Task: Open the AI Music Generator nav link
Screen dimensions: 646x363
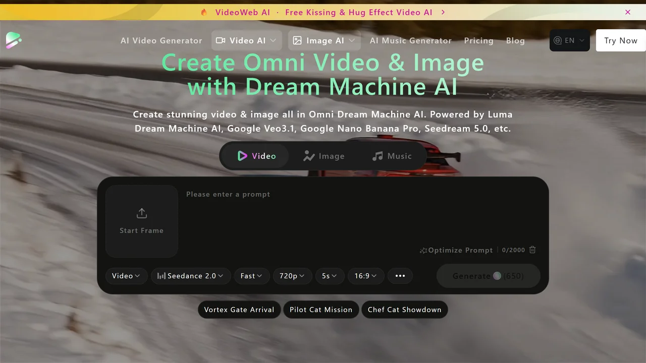Action: coord(411,40)
